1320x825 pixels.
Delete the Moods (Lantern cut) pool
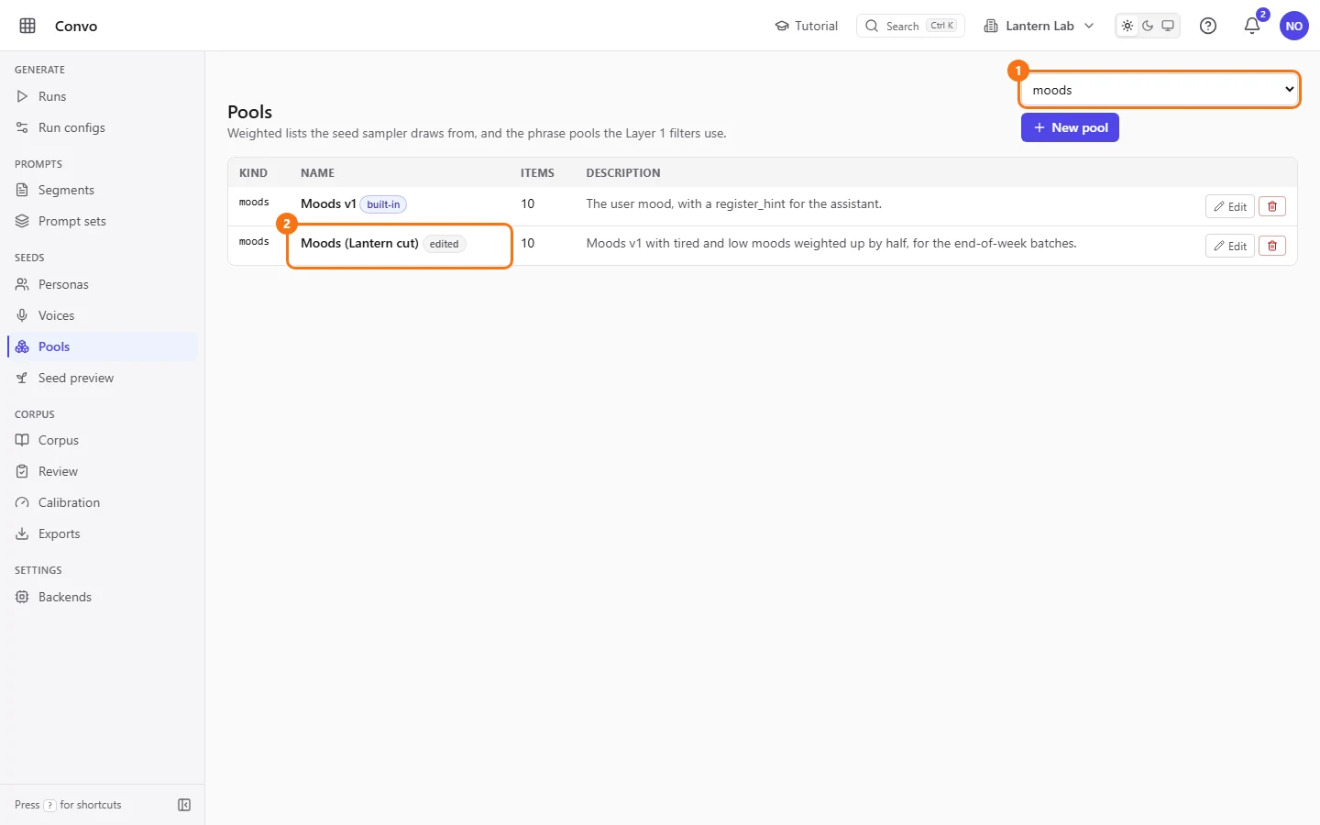click(1272, 246)
